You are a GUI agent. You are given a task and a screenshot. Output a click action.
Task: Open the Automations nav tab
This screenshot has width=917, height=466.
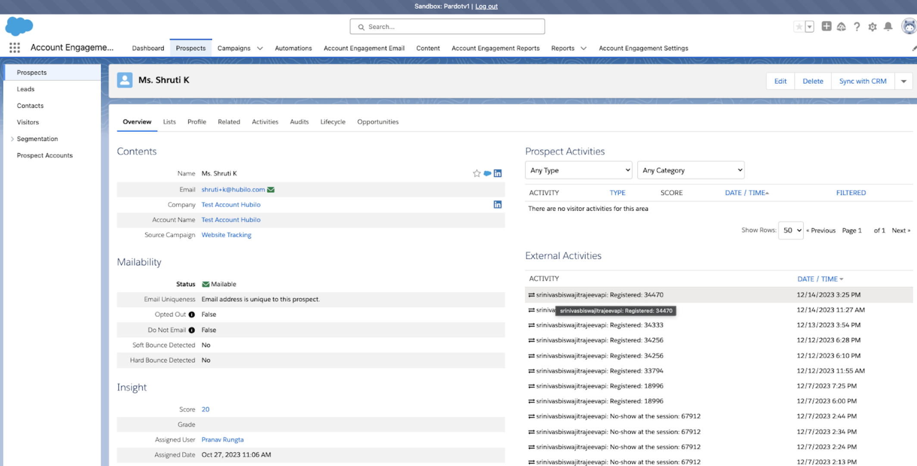293,48
